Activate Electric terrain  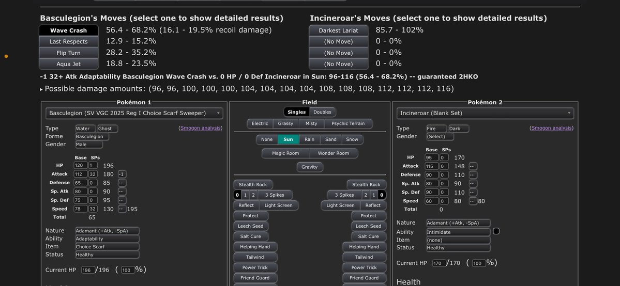[x=260, y=124]
